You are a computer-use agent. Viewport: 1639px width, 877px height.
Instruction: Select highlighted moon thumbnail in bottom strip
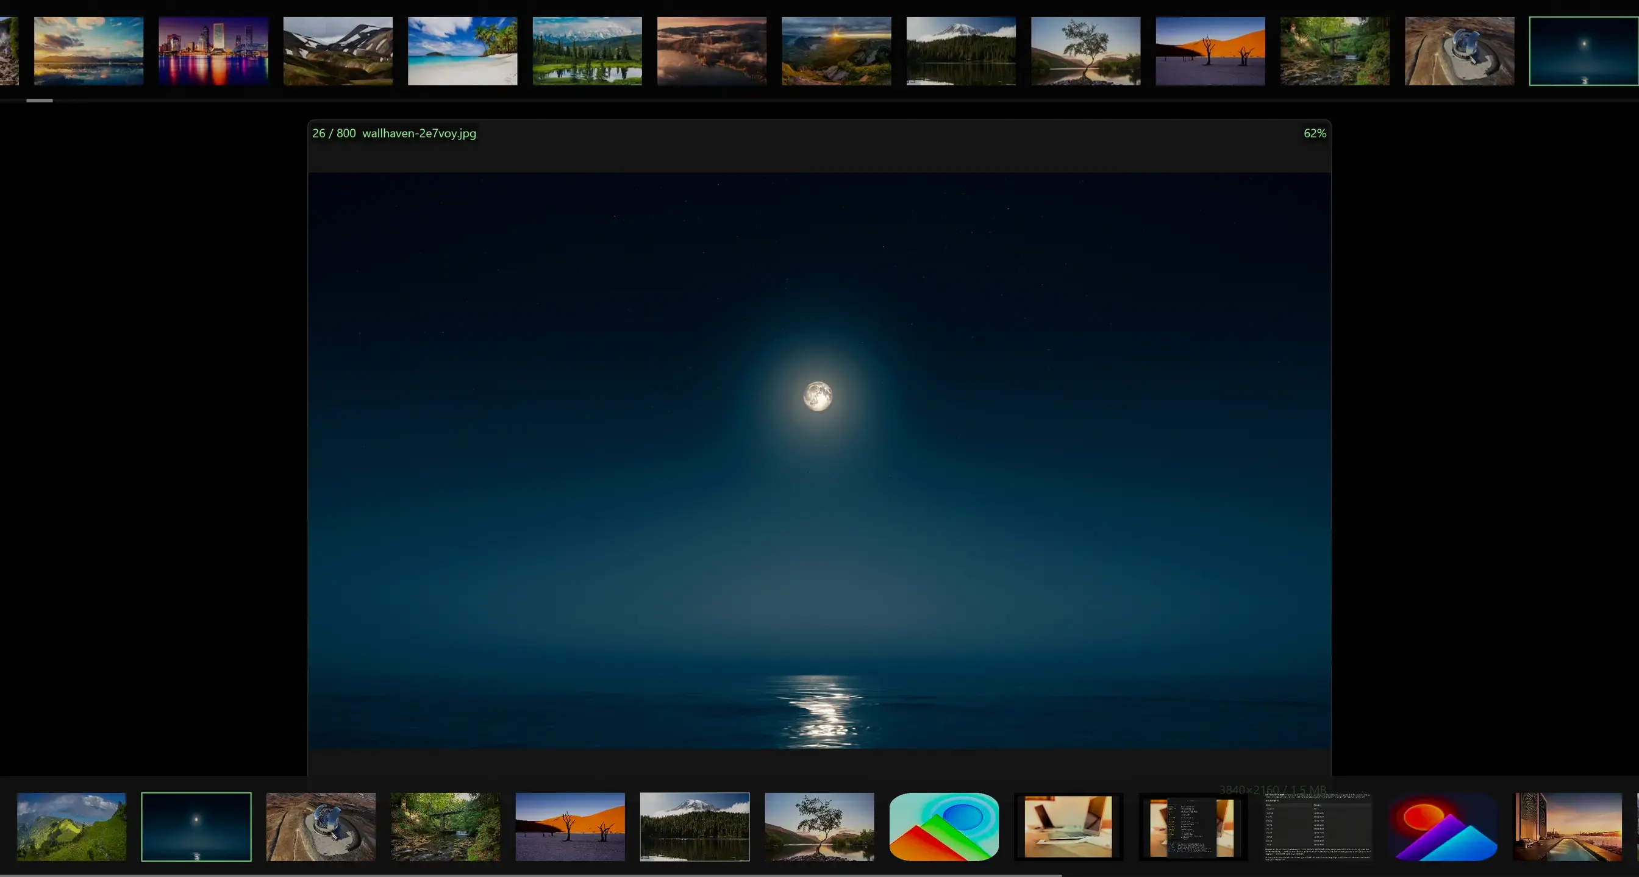point(196,827)
